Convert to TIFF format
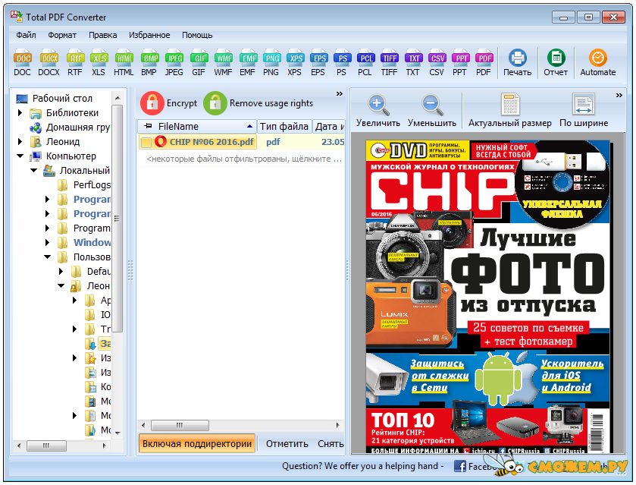Viewport: 636px width, 485px height. click(389, 63)
